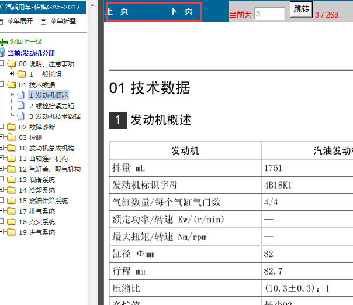Click the 3 / 268 page count text
353x305 pixels.
pos(327,15)
